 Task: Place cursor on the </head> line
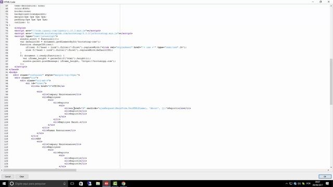click(14, 70)
